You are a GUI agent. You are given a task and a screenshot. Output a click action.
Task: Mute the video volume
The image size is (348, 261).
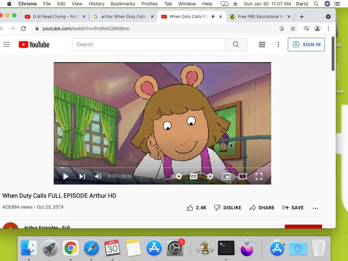point(98,176)
